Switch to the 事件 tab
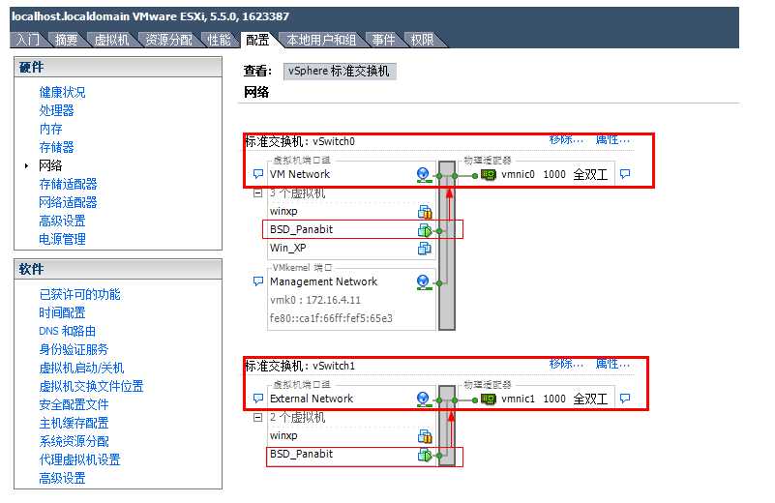 (383, 40)
